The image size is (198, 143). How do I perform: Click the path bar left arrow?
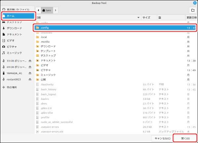tap(38, 10)
